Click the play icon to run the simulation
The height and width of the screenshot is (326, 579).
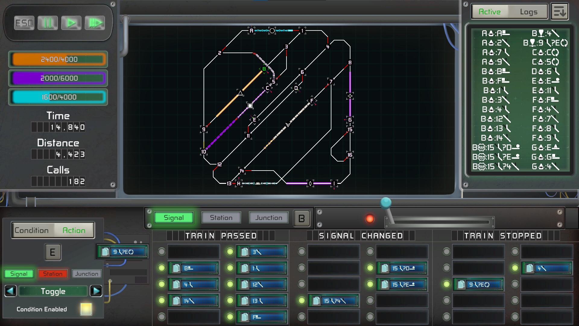(x=71, y=23)
